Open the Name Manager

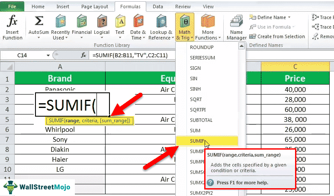click(237, 27)
